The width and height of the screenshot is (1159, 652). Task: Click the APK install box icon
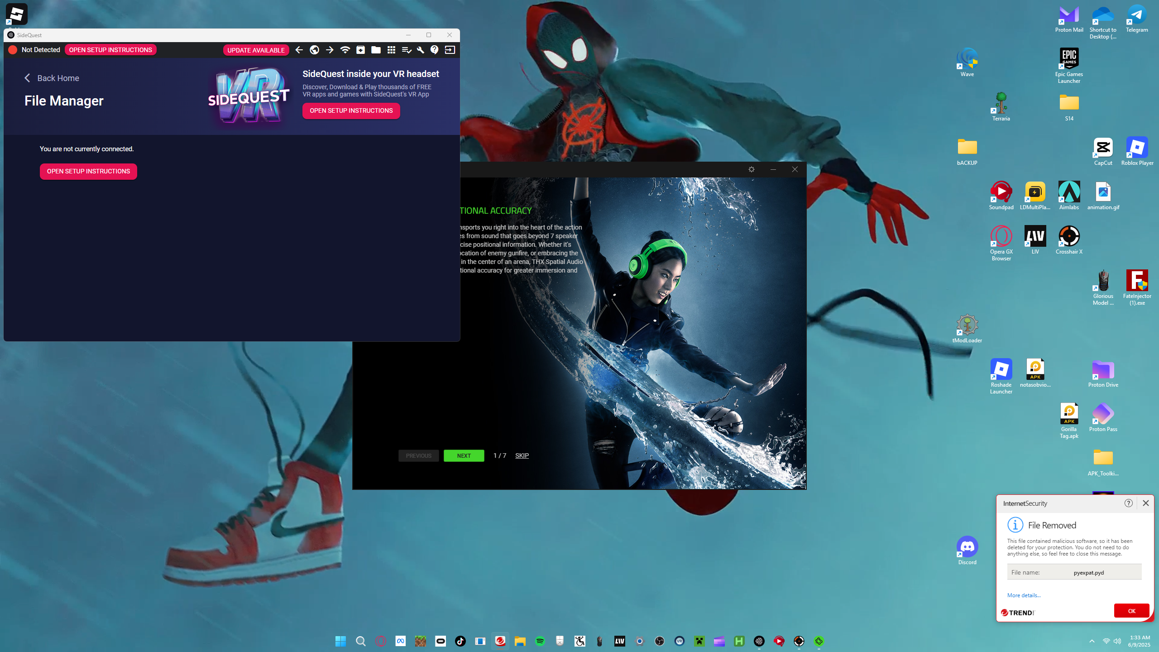tap(360, 50)
